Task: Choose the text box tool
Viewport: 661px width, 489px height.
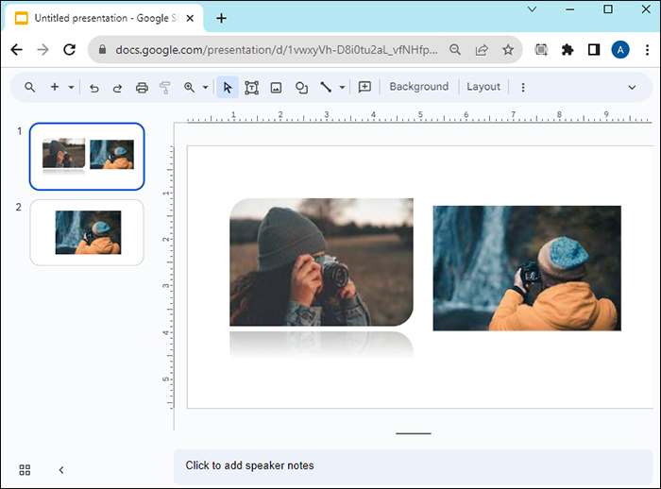Action: (251, 87)
